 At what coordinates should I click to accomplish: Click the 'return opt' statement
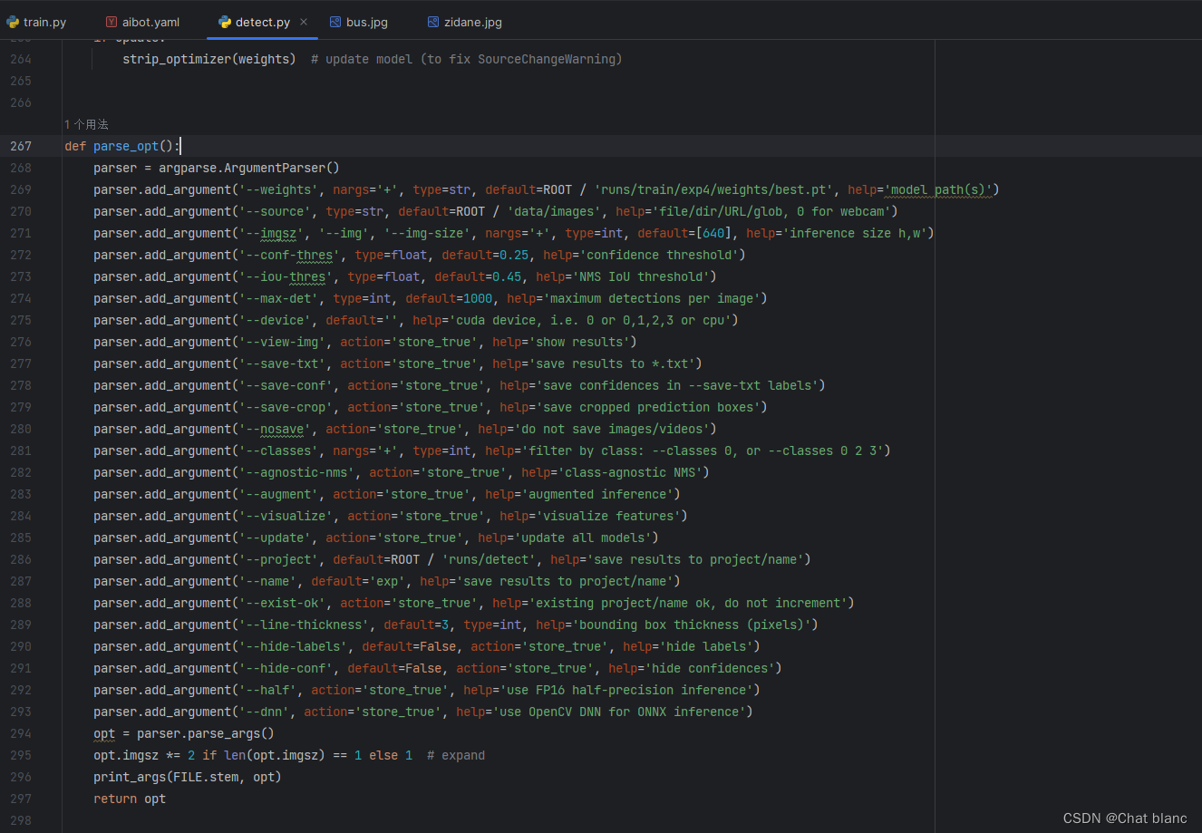tap(130, 799)
